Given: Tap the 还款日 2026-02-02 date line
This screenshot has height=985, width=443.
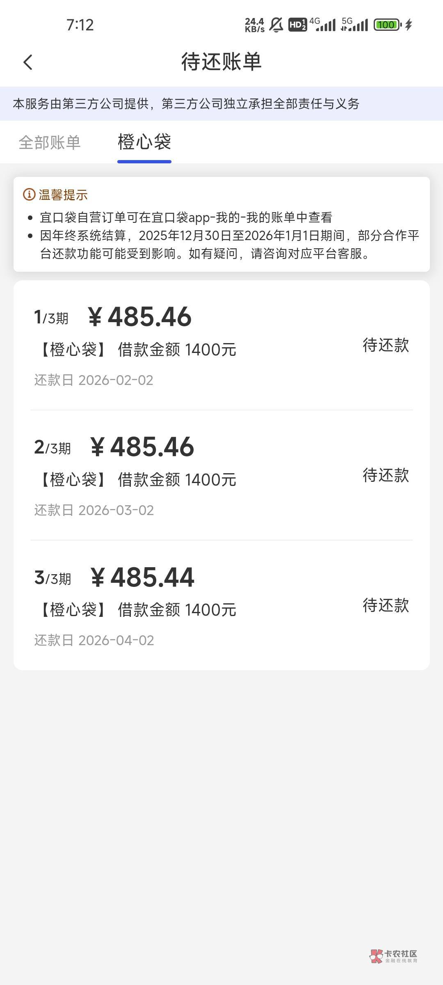Looking at the screenshot, I should click(94, 380).
